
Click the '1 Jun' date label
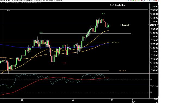pos(133,101)
